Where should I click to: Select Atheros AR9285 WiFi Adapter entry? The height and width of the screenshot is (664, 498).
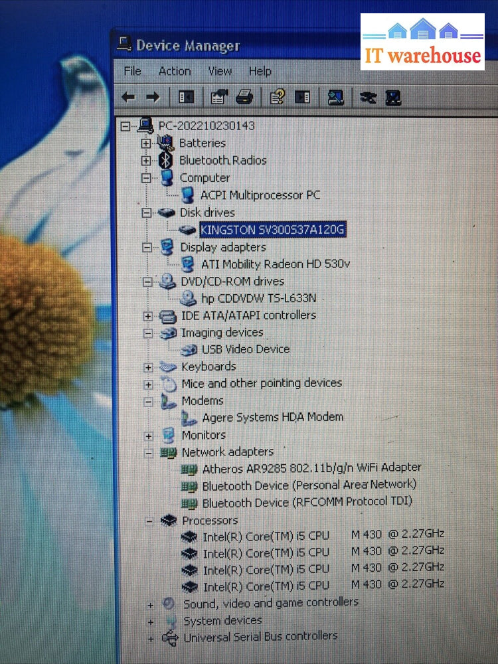coord(311,468)
